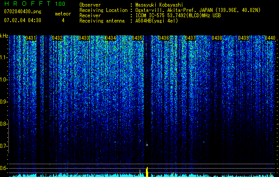The height and width of the screenshot is (177, 279).
Task: Click the Receiving Location Ogata-vill. text
Action: pyautogui.click(x=198, y=10)
